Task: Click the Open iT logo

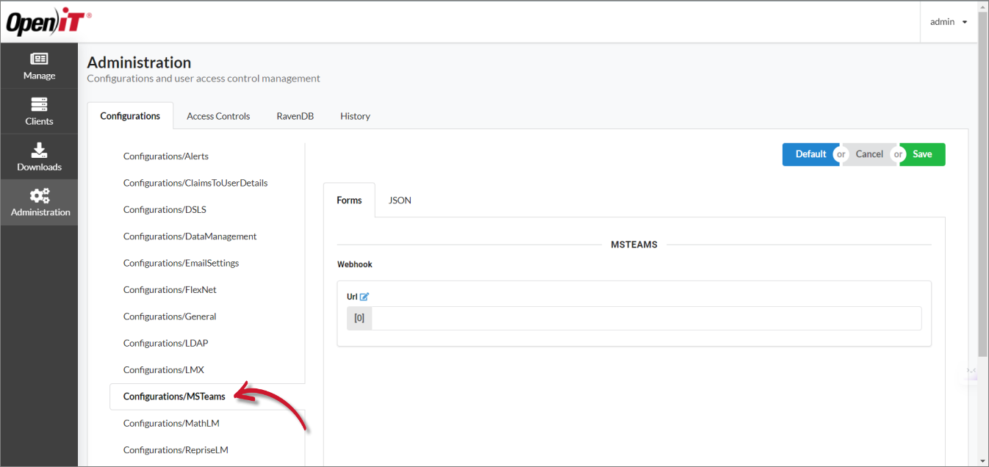Action: 48,23
